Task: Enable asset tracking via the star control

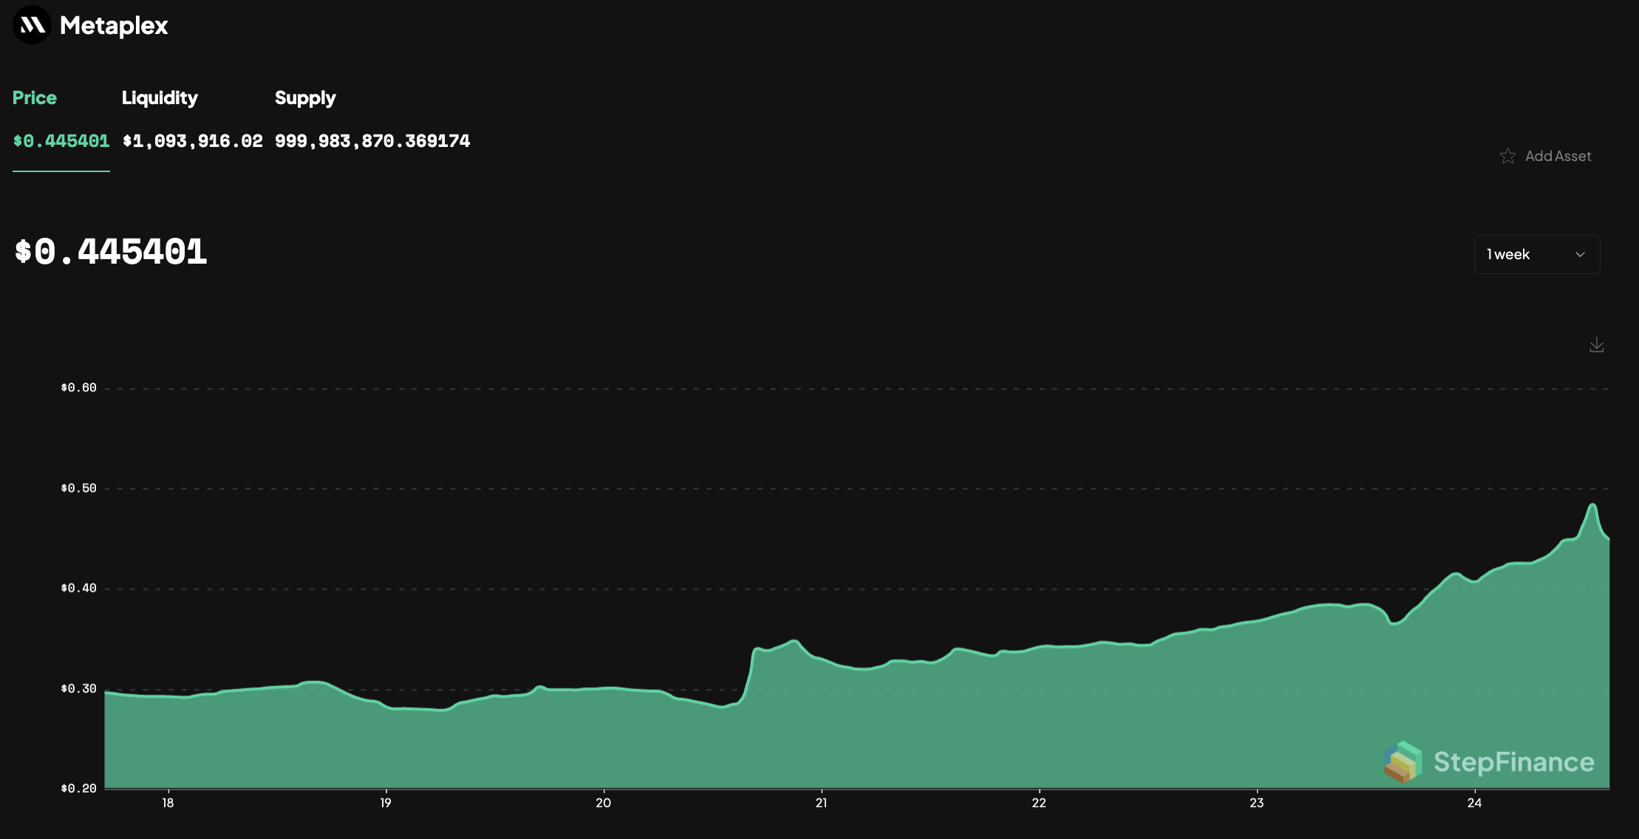Action: pos(1508,156)
